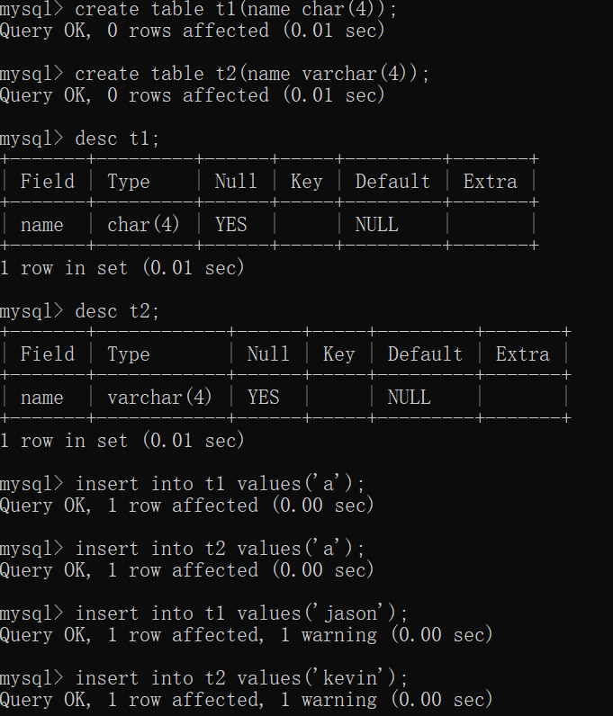Click the insert into t1 values('a') line
This screenshot has height=716, width=613.
pyautogui.click(x=220, y=485)
